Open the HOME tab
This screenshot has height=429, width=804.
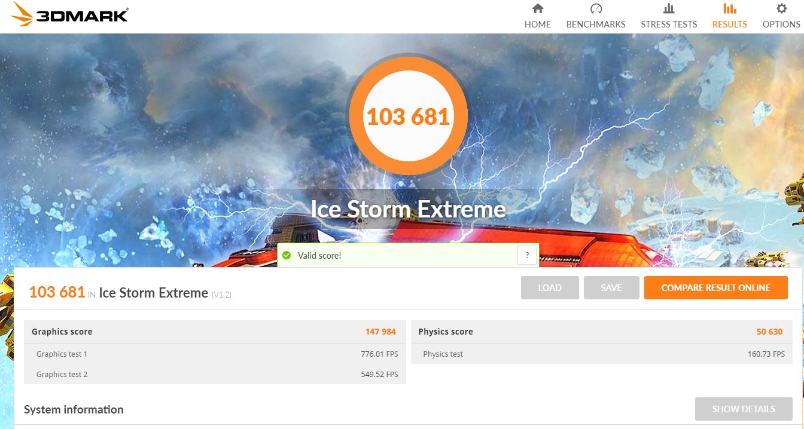(x=538, y=16)
